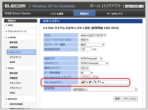Open クライアント under 5GHz
This screenshot has width=148, height=110.
pos(16,88)
